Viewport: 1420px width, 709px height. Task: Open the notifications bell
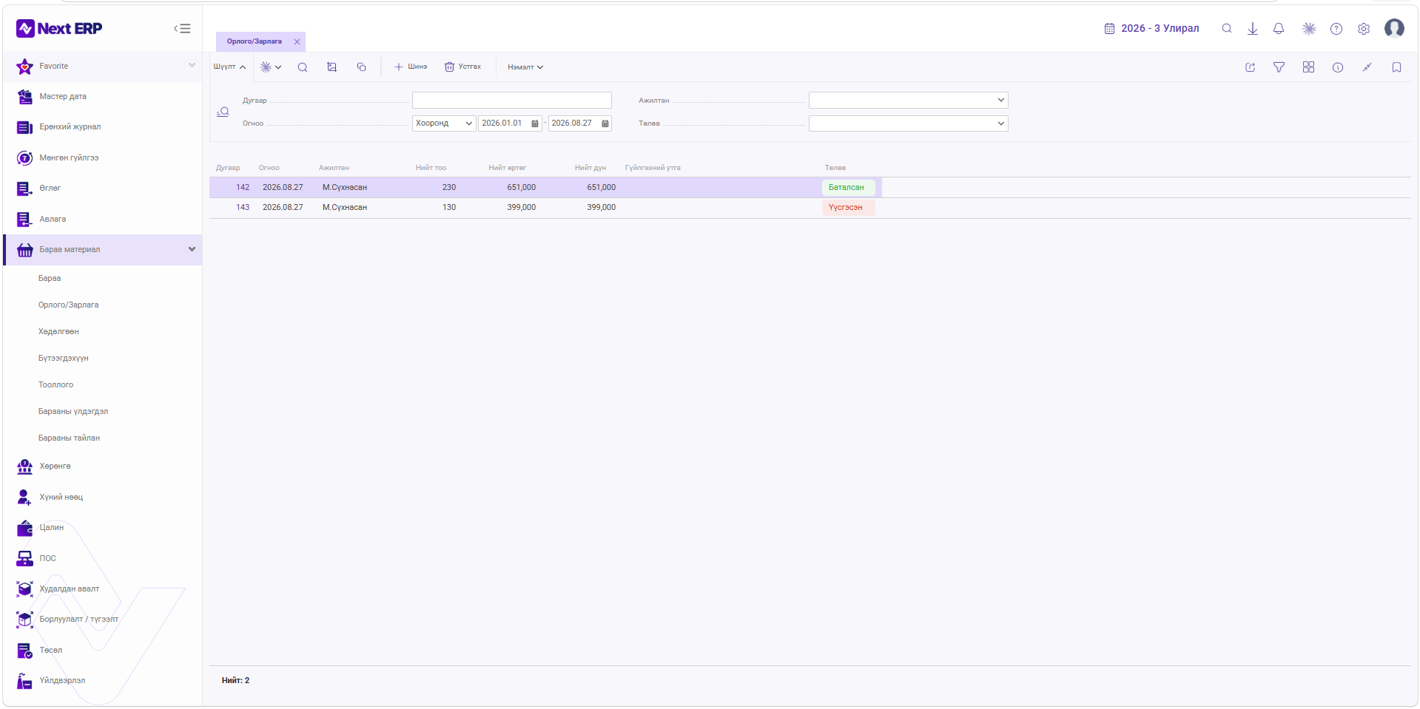1279,29
